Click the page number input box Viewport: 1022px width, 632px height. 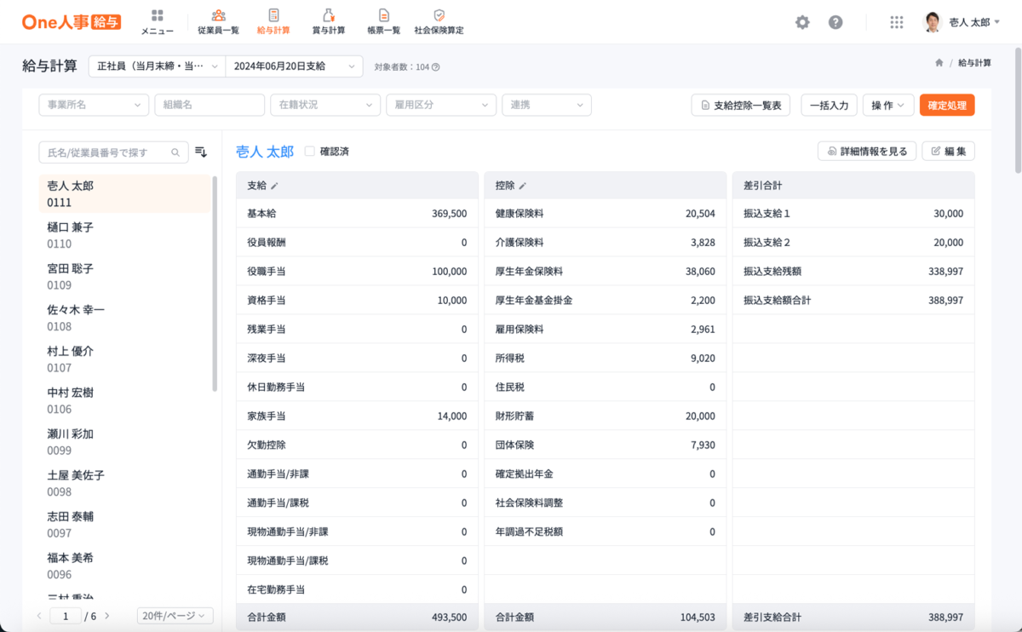[66, 616]
